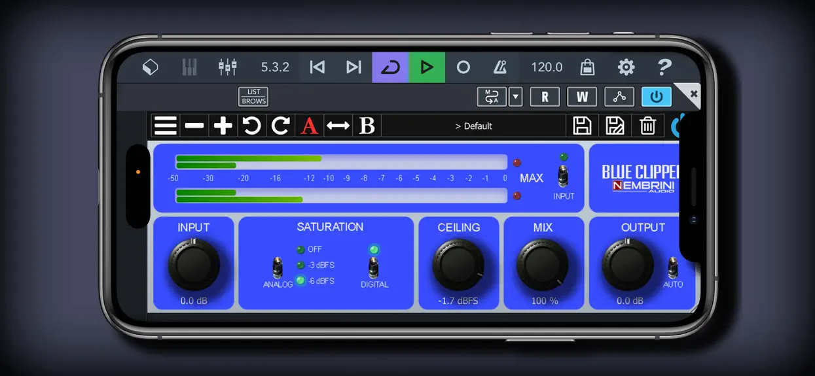This screenshot has width=815, height=376.
Task: Select the red A preset slot
Action: [310, 126]
